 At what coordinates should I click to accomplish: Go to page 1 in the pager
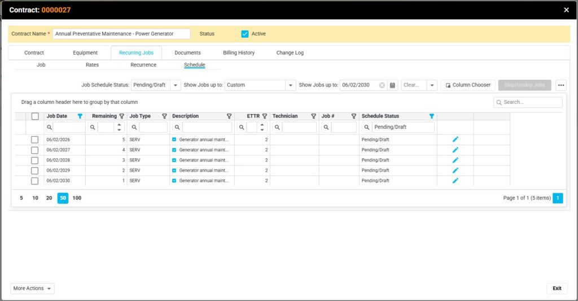point(558,198)
